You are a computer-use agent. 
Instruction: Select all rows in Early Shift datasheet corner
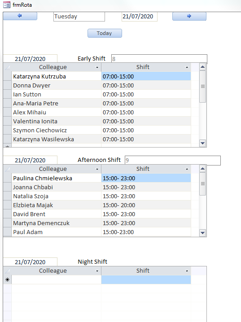pyautogui.click(x=7, y=67)
